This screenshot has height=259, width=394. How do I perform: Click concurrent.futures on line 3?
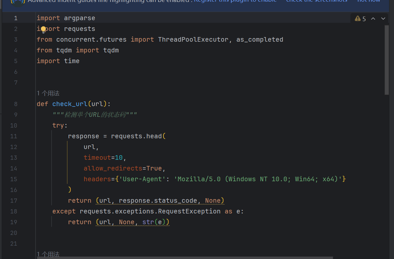[x=91, y=40]
